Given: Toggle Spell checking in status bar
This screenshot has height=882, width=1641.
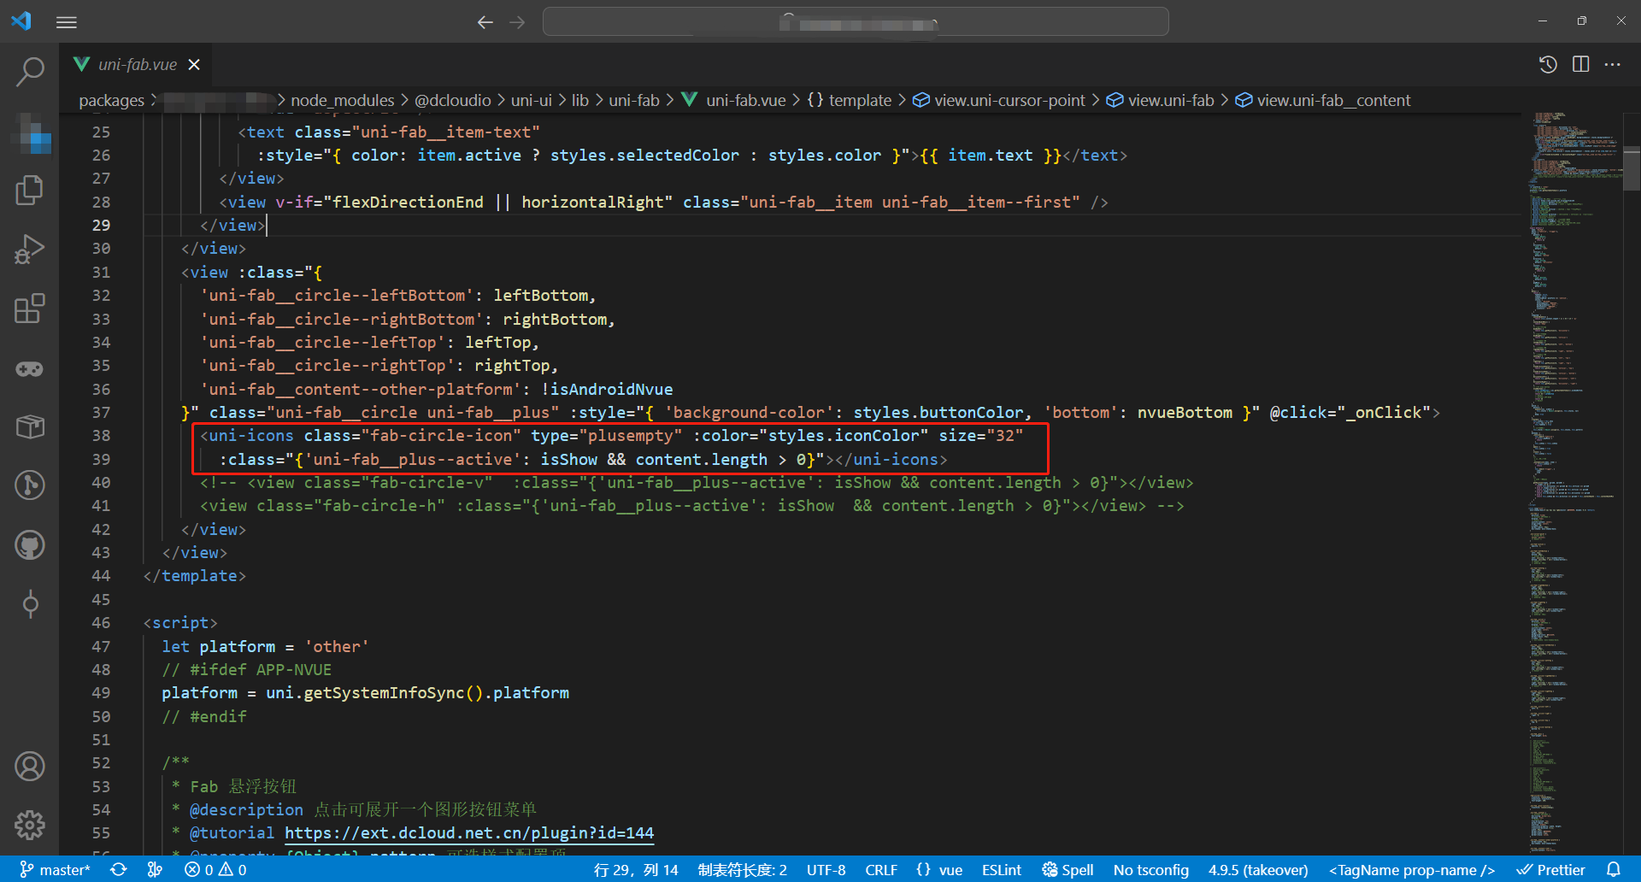Looking at the screenshot, I should [x=1067, y=869].
